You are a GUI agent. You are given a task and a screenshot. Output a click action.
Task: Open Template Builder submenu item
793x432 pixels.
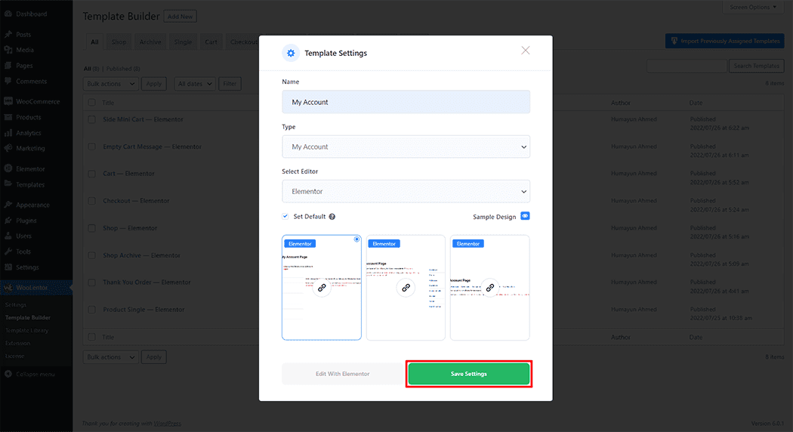(x=28, y=318)
